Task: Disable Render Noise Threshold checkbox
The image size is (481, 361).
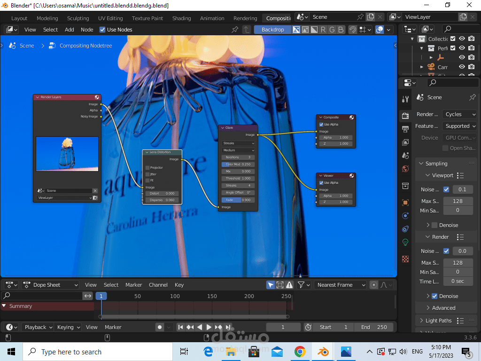Action: [x=446, y=251]
